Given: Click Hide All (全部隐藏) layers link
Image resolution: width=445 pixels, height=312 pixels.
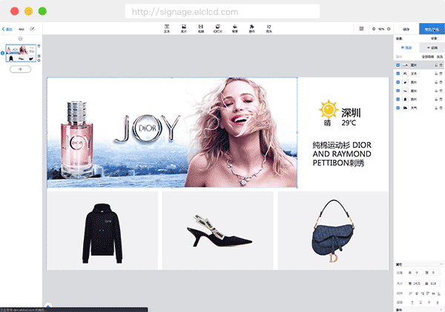Looking at the screenshot, I should click(428, 56).
